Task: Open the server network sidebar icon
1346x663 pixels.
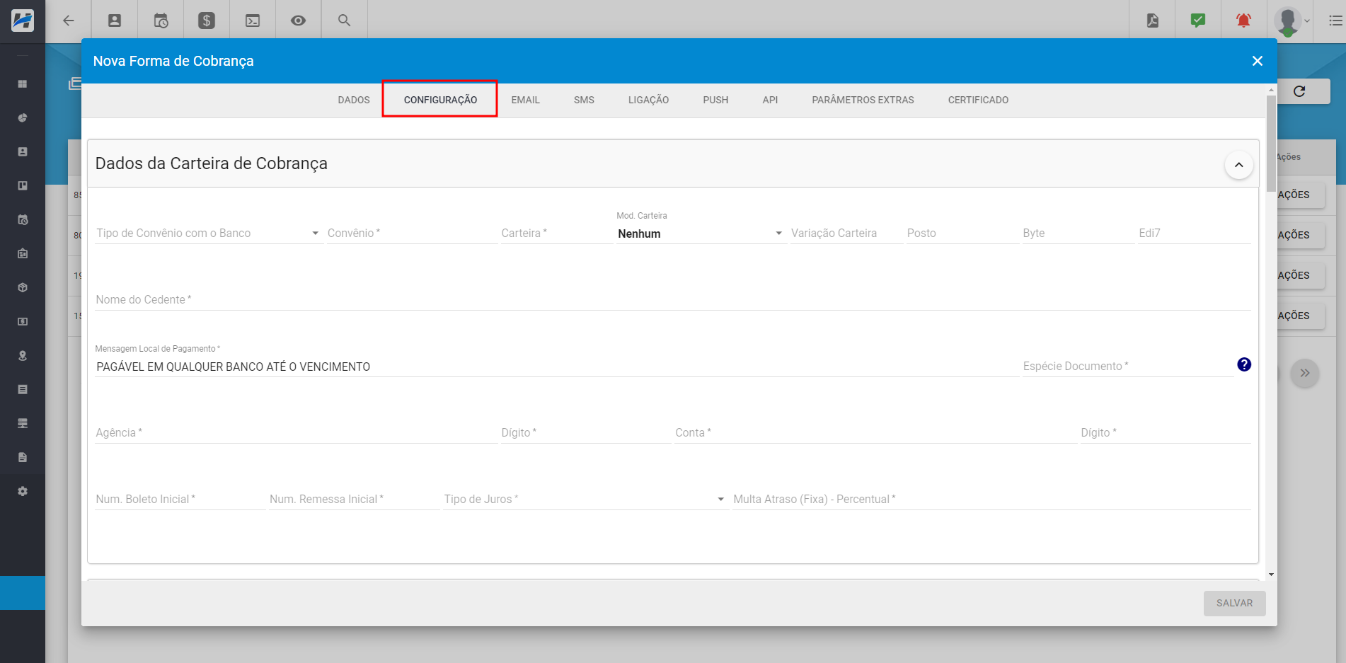Action: (x=23, y=424)
